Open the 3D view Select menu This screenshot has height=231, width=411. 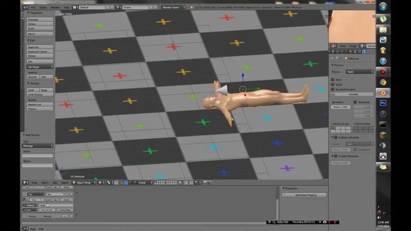(x=45, y=182)
